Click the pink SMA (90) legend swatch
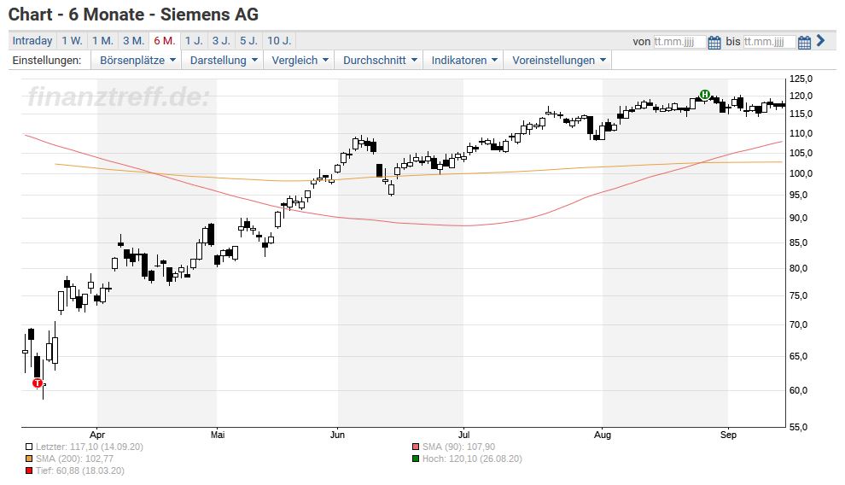 pos(416,447)
